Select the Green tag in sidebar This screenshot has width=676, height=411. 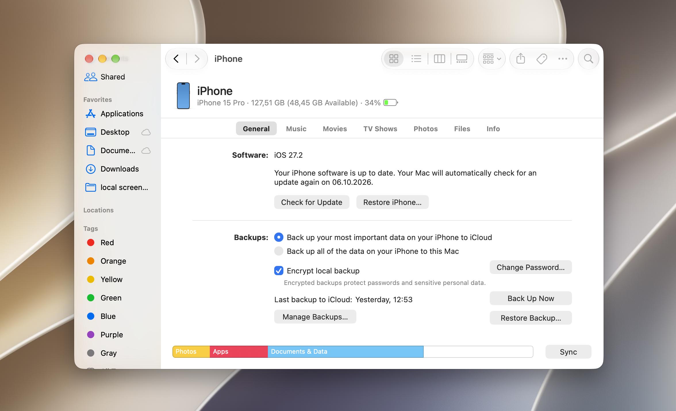117,298
